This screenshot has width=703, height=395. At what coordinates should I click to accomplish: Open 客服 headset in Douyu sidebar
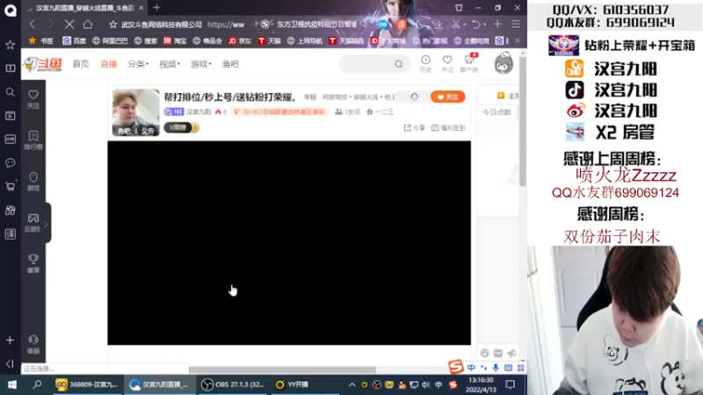tap(33, 345)
